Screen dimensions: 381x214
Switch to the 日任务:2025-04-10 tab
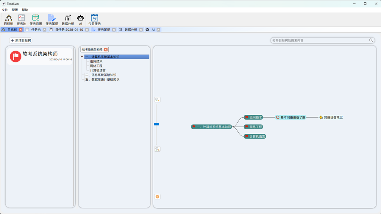[69, 30]
